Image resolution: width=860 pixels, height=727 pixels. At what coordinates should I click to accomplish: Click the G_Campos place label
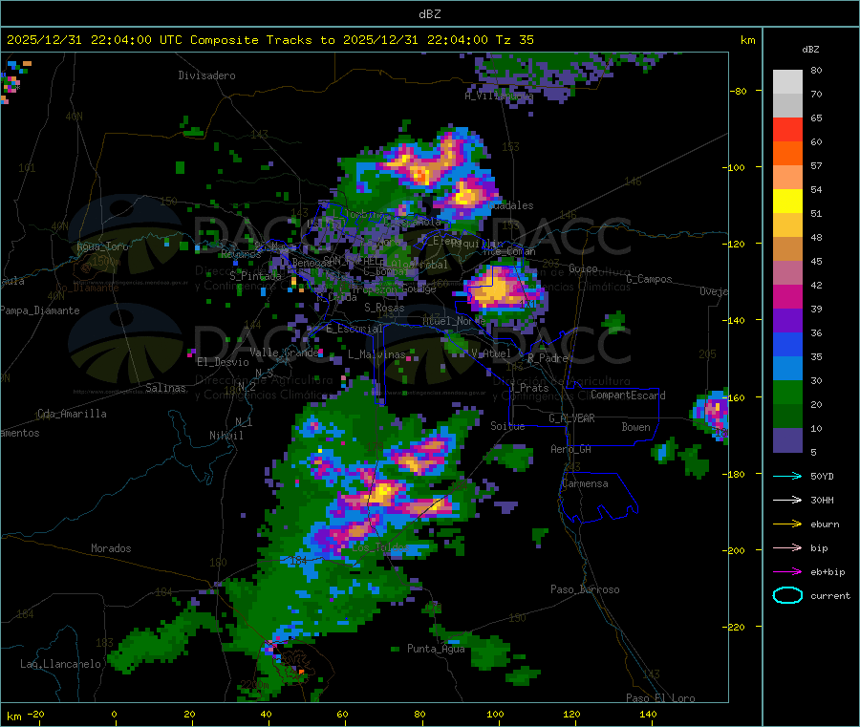click(649, 279)
